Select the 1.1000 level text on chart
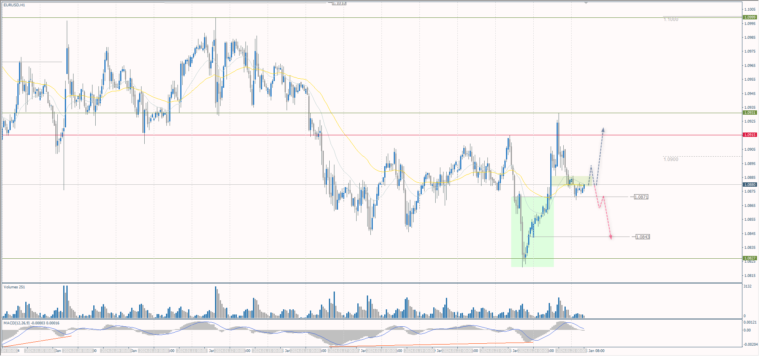Viewport: 759px width, 356px height. pos(671,19)
